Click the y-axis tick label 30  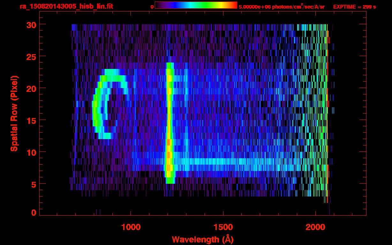tap(31, 25)
